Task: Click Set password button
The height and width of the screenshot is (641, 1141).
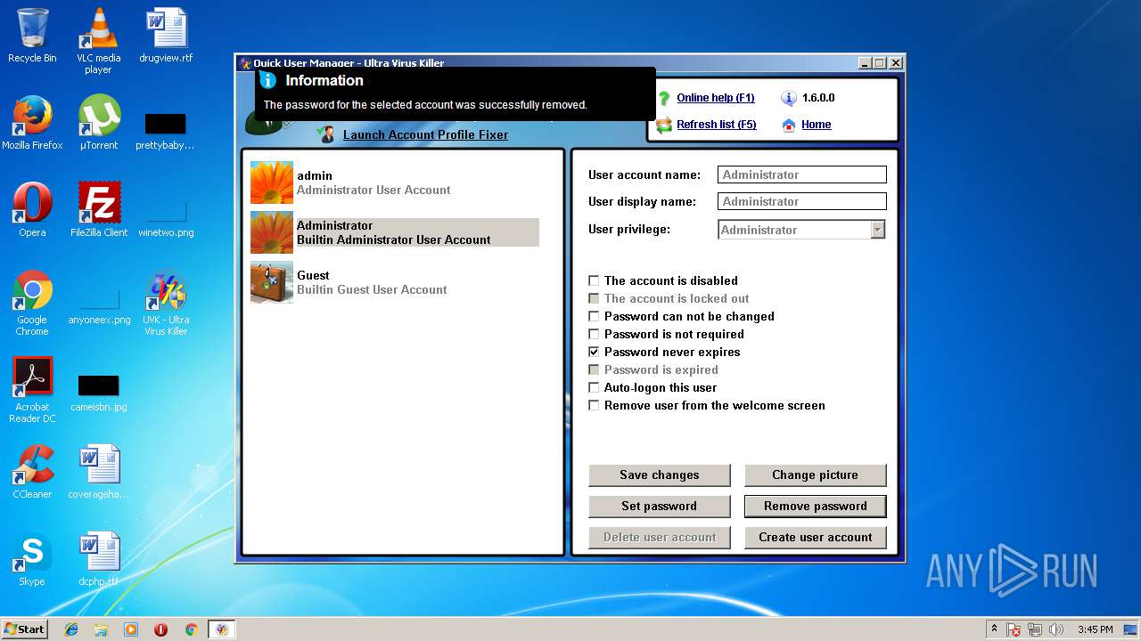Action: pyautogui.click(x=660, y=506)
